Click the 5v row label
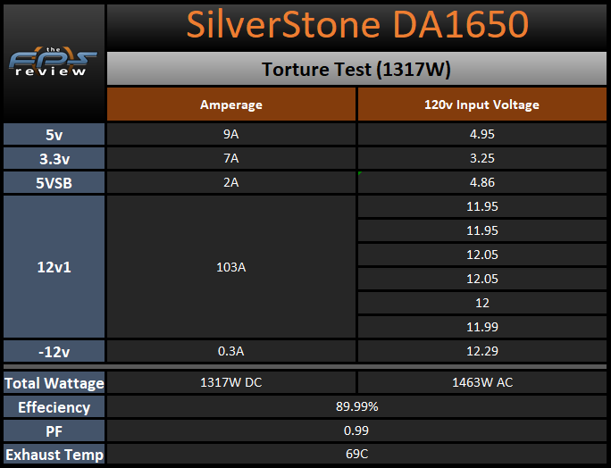 pyautogui.click(x=54, y=134)
